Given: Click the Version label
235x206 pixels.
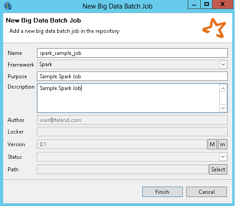Looking at the screenshot, I should pyautogui.click(x=16, y=144).
